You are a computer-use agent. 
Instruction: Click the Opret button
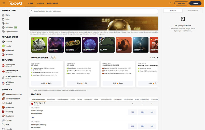(x=195, y=3)
